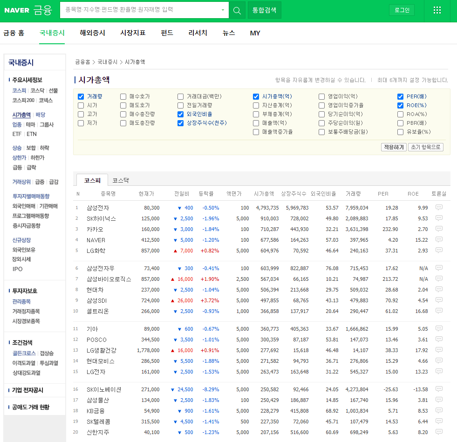Uncheck the ROE(%) checkbox
This screenshot has width=457, height=442.
coord(401,105)
